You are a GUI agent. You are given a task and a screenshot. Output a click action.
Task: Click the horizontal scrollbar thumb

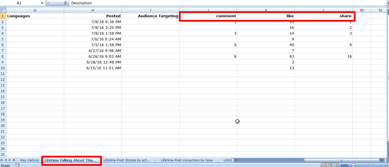point(341,160)
